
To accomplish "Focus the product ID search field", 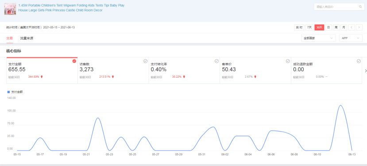I will point(339,7).
